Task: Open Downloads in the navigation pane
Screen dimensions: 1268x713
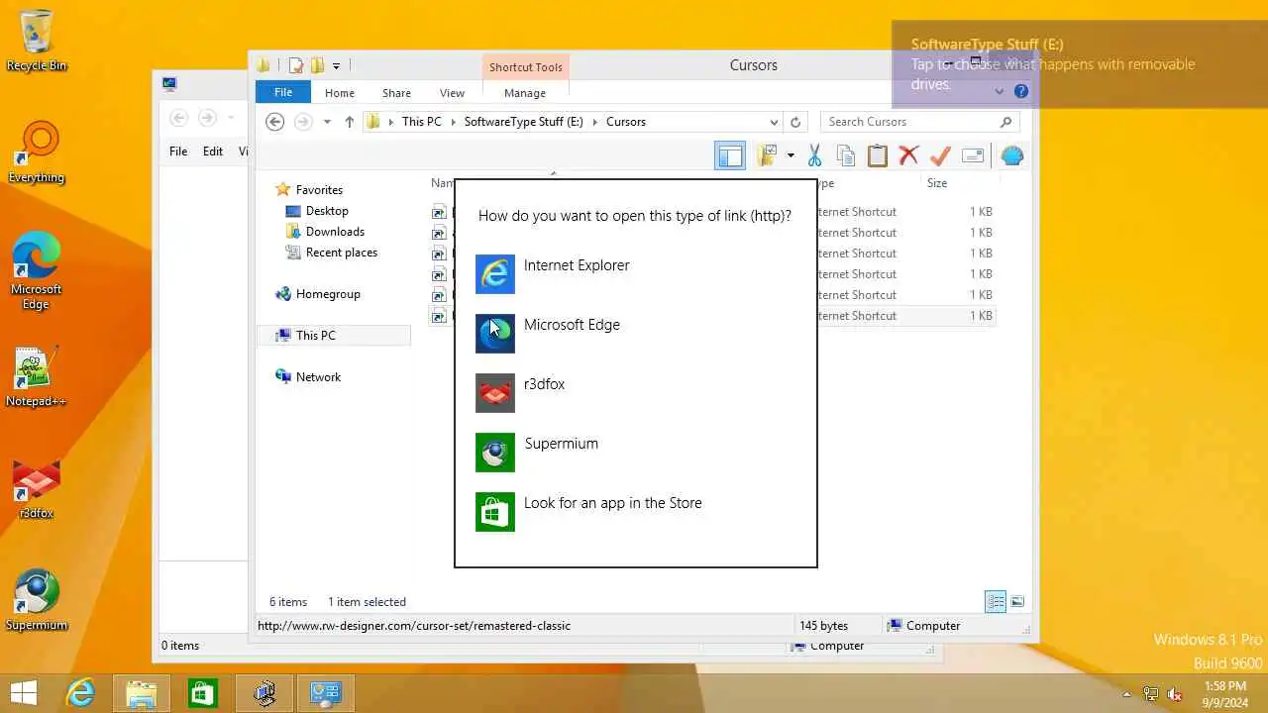Action: pos(335,231)
